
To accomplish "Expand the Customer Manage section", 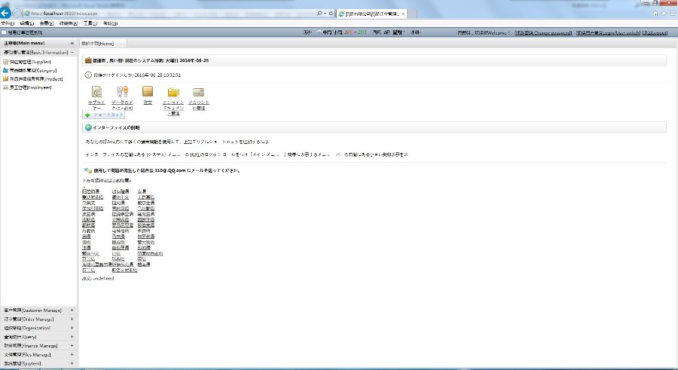I will coord(72,310).
